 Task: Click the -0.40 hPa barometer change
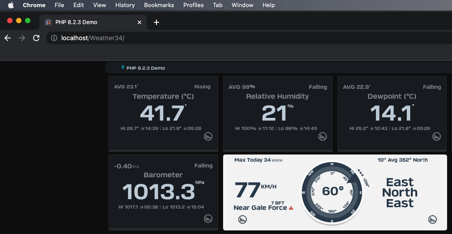pyautogui.click(x=126, y=166)
